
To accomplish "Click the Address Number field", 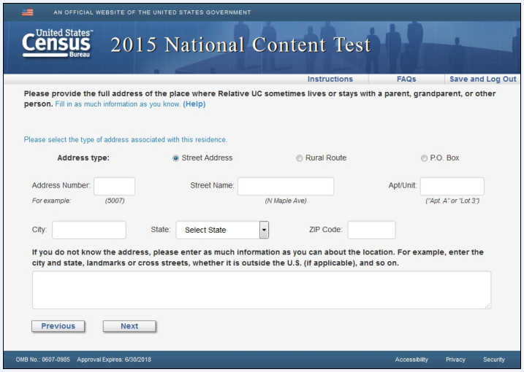I will click(x=114, y=186).
